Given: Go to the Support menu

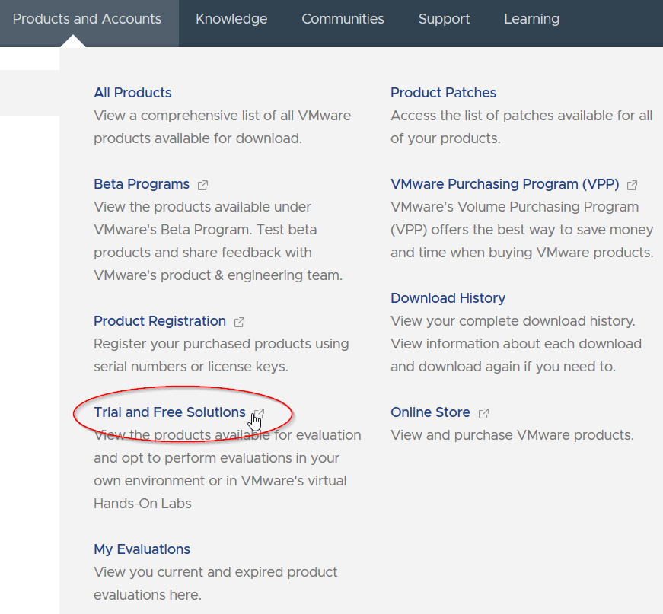Looking at the screenshot, I should pos(444,19).
